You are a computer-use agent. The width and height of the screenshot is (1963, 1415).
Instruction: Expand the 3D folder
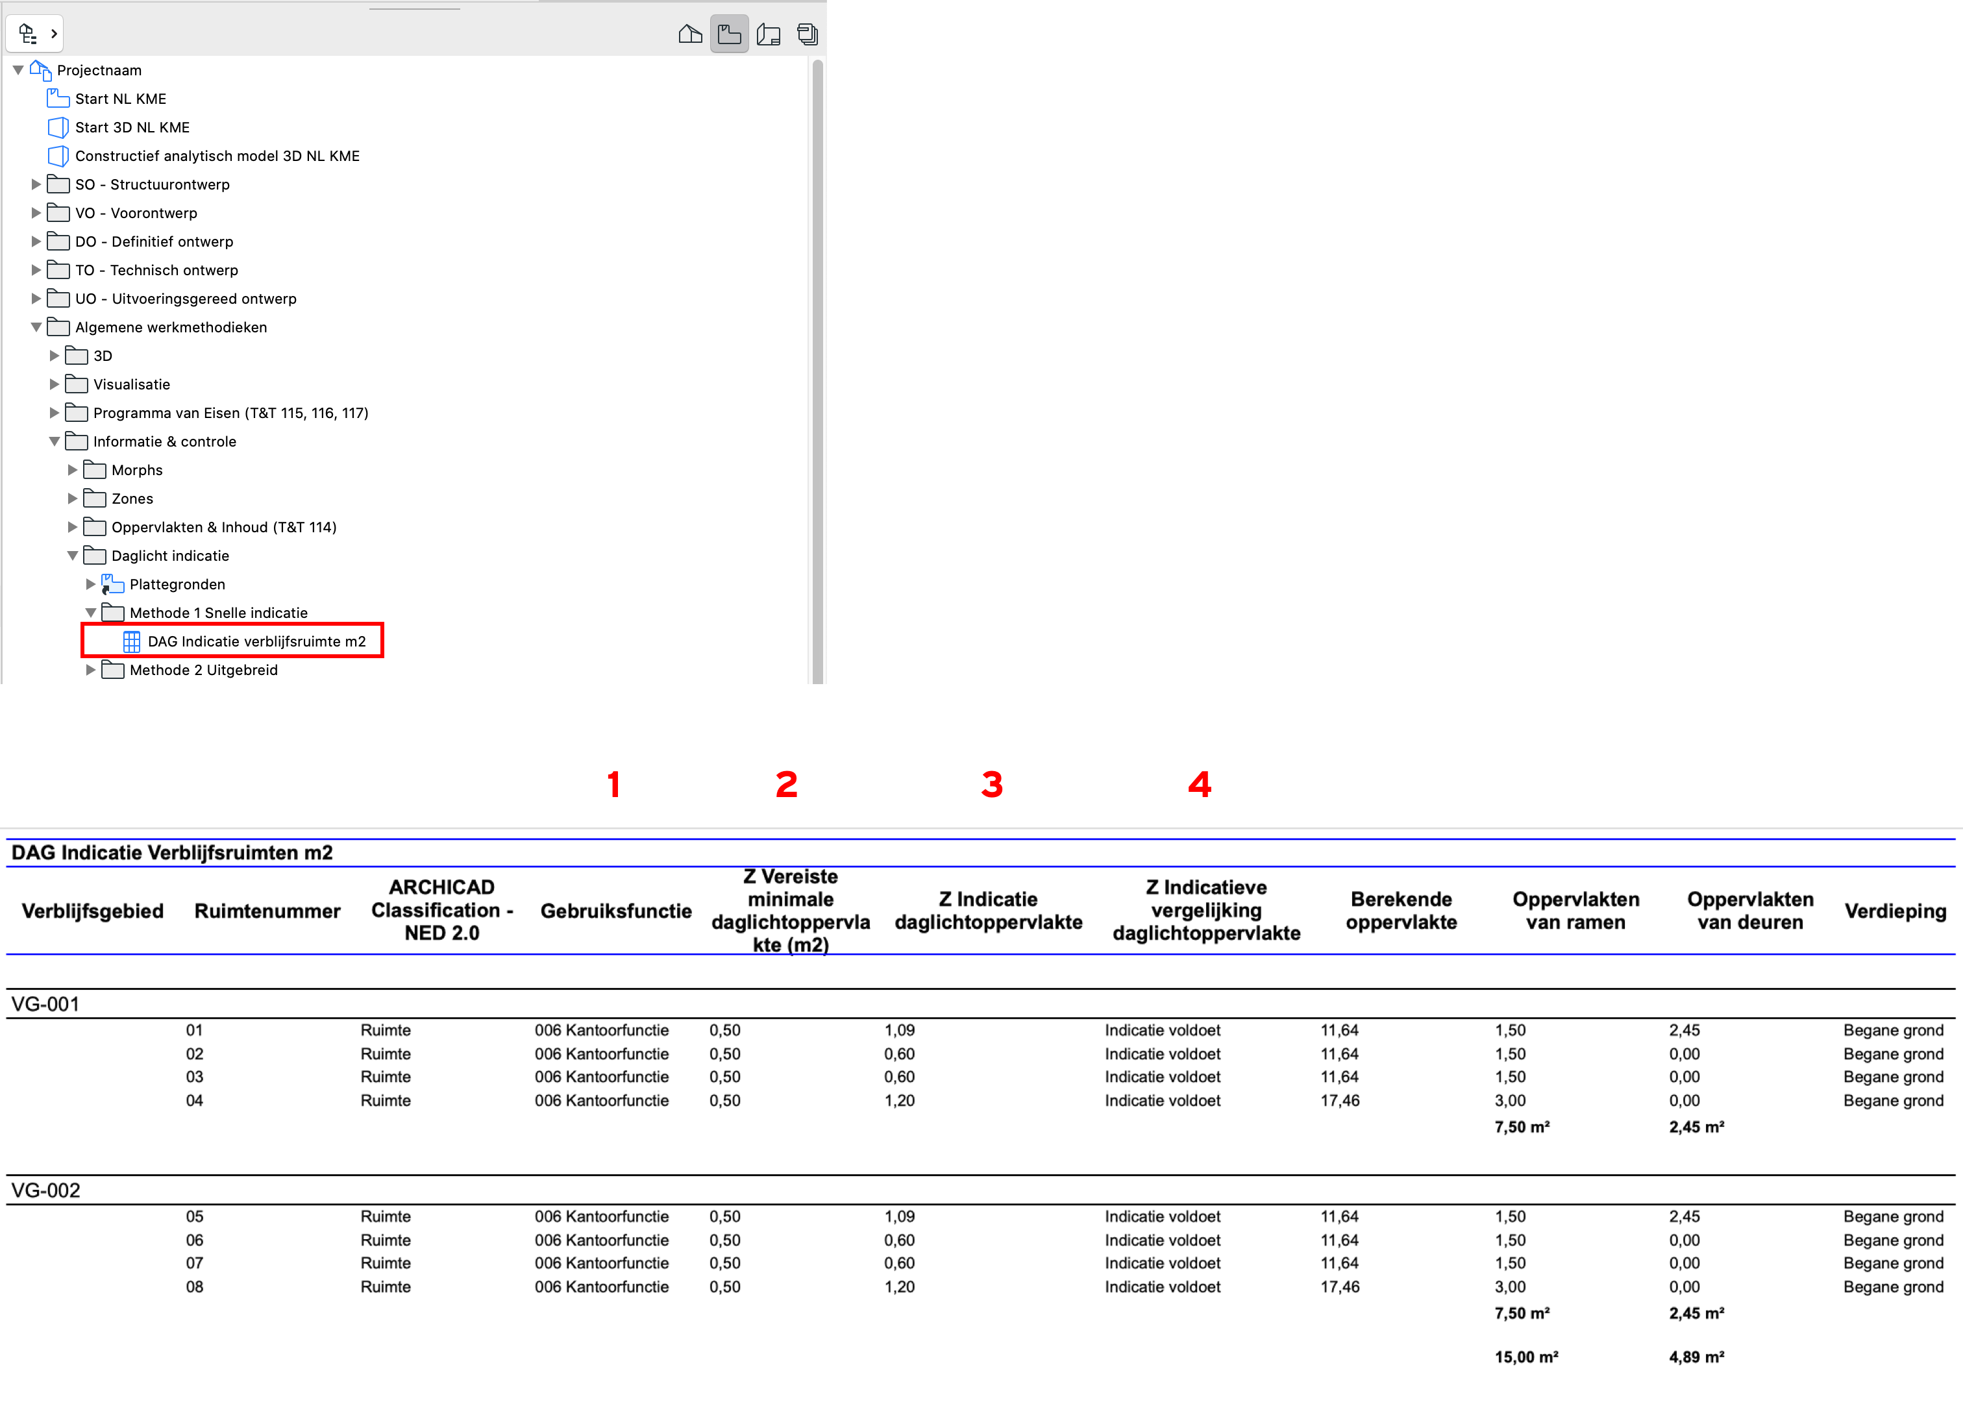click(x=54, y=356)
